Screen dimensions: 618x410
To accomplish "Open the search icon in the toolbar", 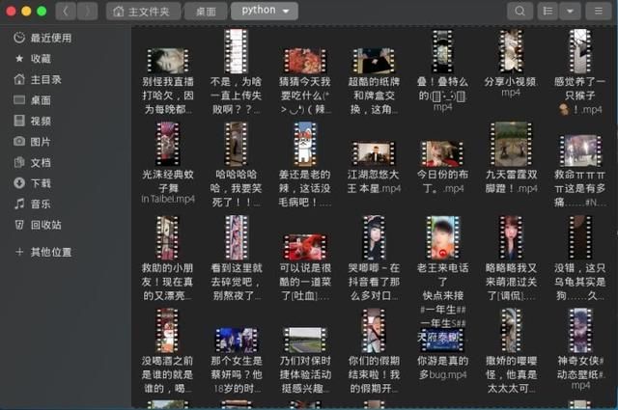I will [520, 11].
